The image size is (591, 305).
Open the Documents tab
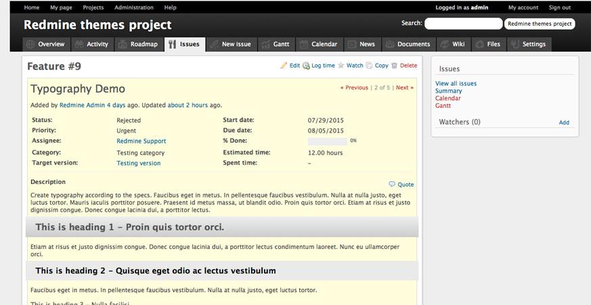coord(409,44)
